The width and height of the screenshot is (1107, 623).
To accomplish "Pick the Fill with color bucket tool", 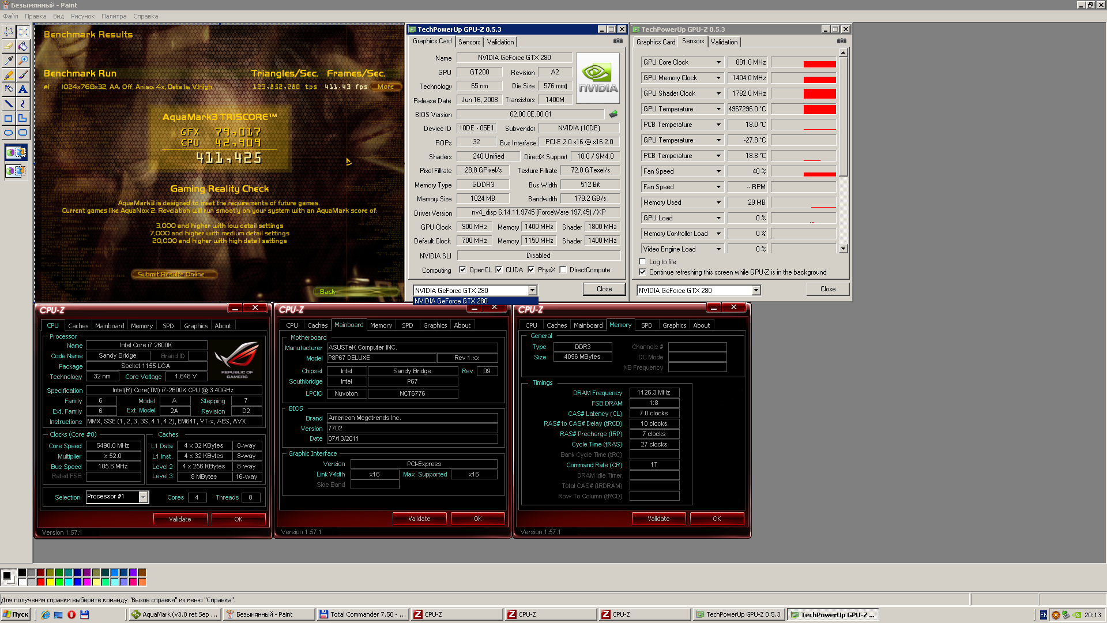I will point(23,46).
